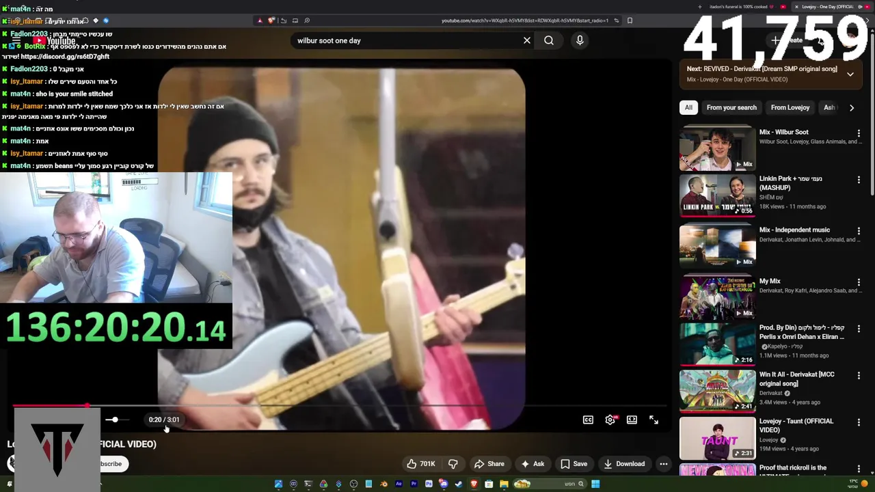
Task: Select the From Lovejoy chip
Action: tap(790, 107)
